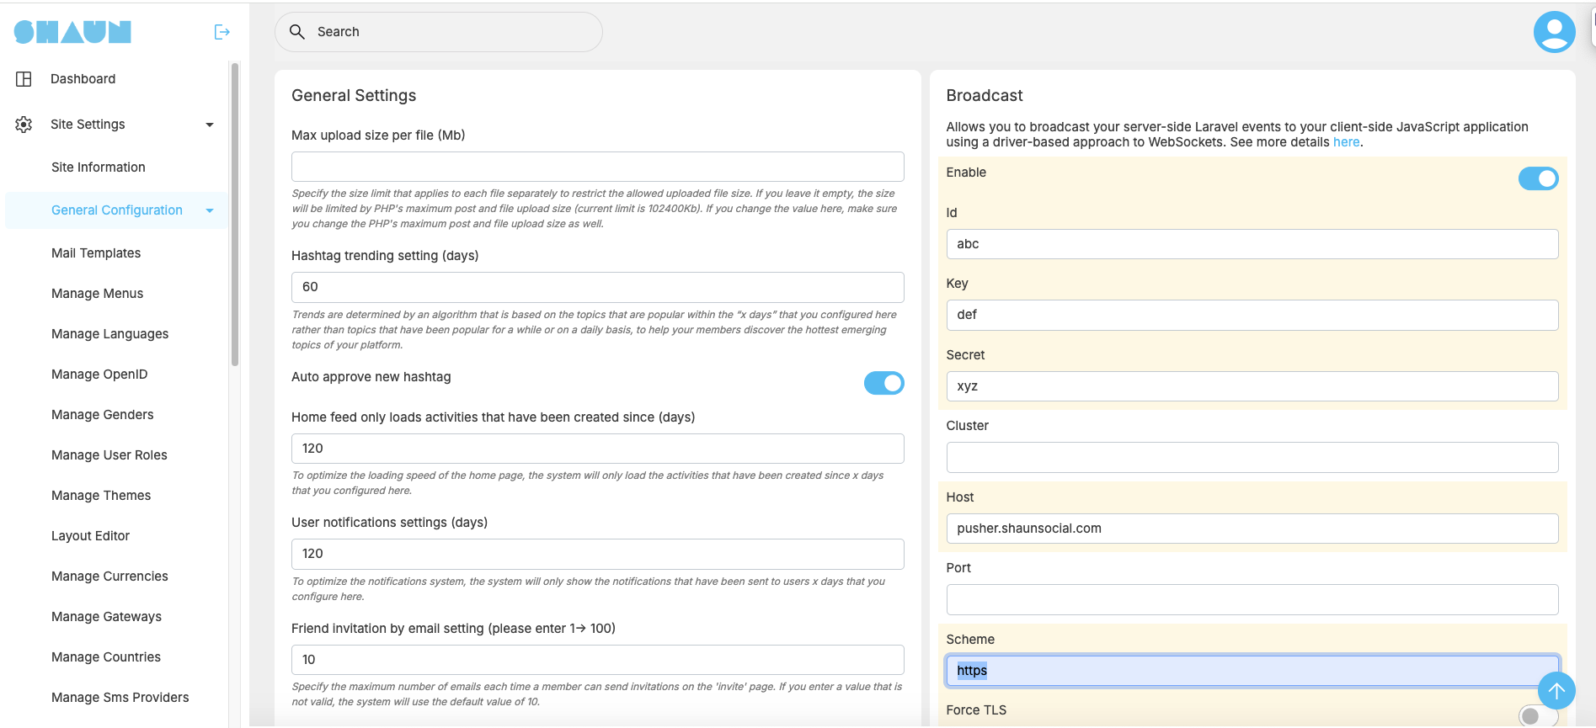Screen dimensions: 1596x728
Task: Open the user profile avatar
Action: [1554, 32]
